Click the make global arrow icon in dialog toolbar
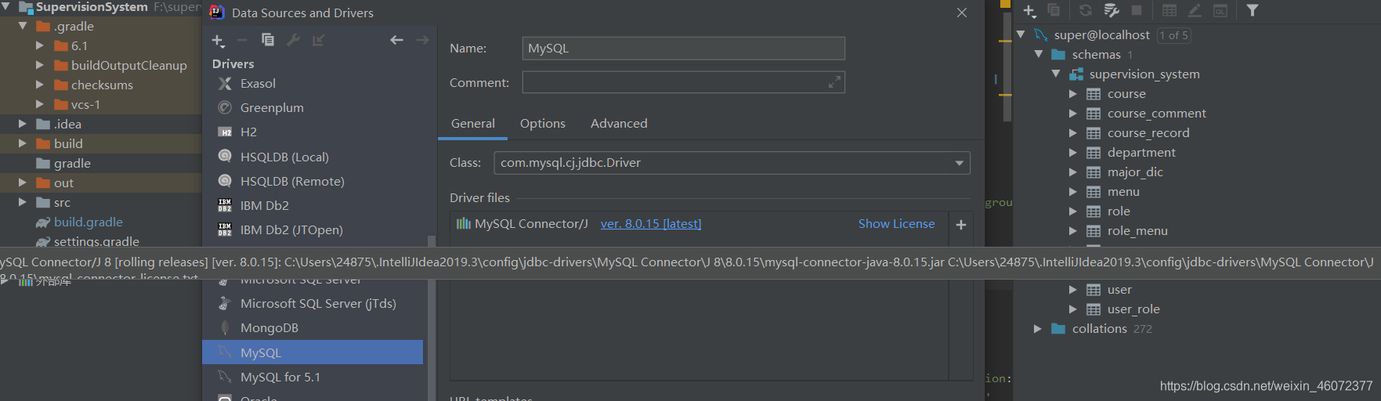Viewport: 1381px width, 401px height. [319, 40]
